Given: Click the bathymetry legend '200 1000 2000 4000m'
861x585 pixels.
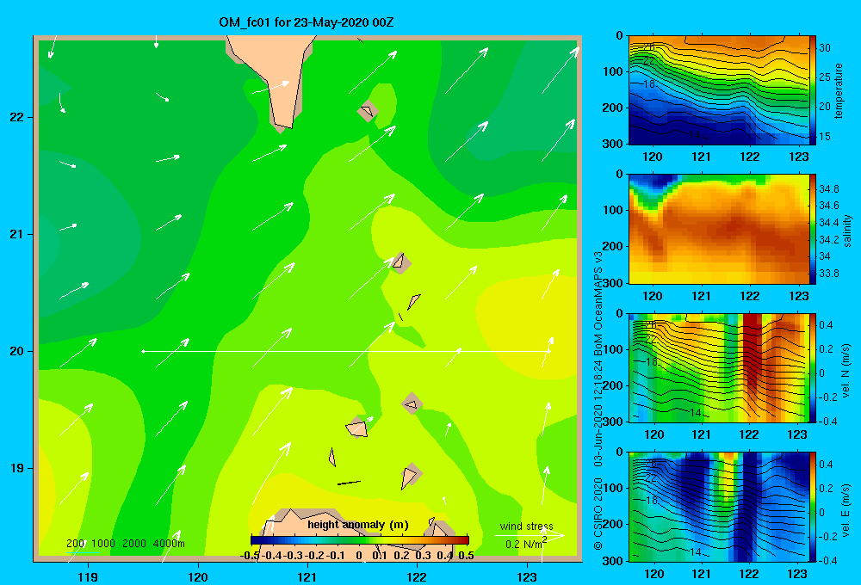Looking at the screenshot, I should (x=126, y=544).
